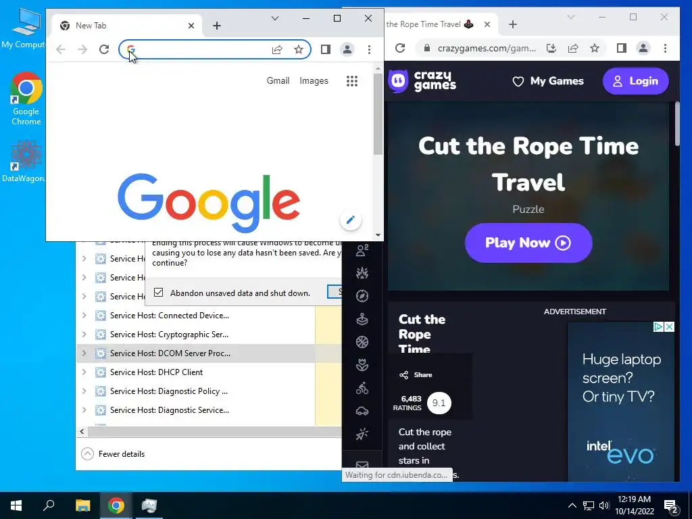Open the Images link
The image size is (692, 519).
pos(314,81)
